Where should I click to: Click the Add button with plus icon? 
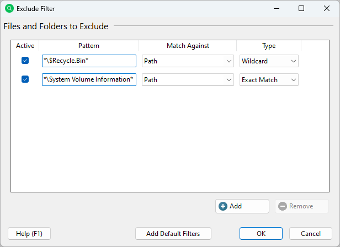click(242, 206)
